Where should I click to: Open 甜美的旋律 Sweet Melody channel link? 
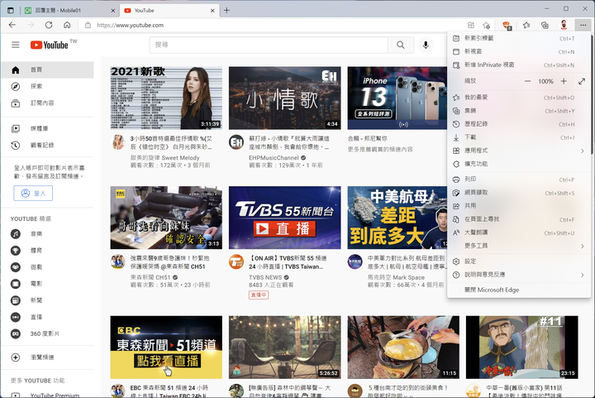coord(164,157)
